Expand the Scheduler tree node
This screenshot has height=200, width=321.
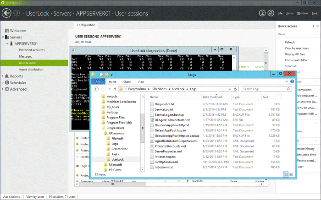(x=3, y=83)
